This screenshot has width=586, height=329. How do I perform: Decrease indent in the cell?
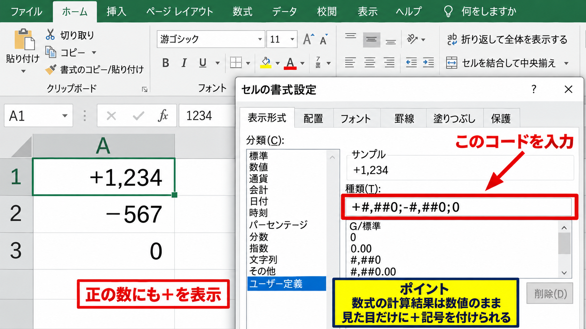pyautogui.click(x=411, y=63)
